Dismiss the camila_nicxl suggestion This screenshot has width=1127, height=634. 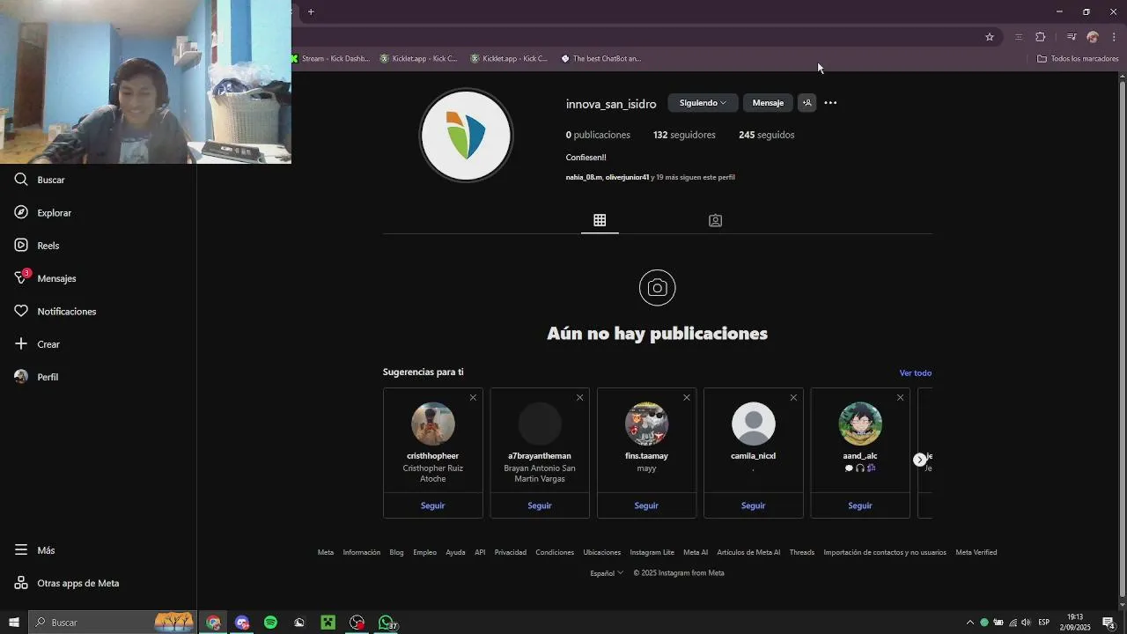click(x=793, y=398)
